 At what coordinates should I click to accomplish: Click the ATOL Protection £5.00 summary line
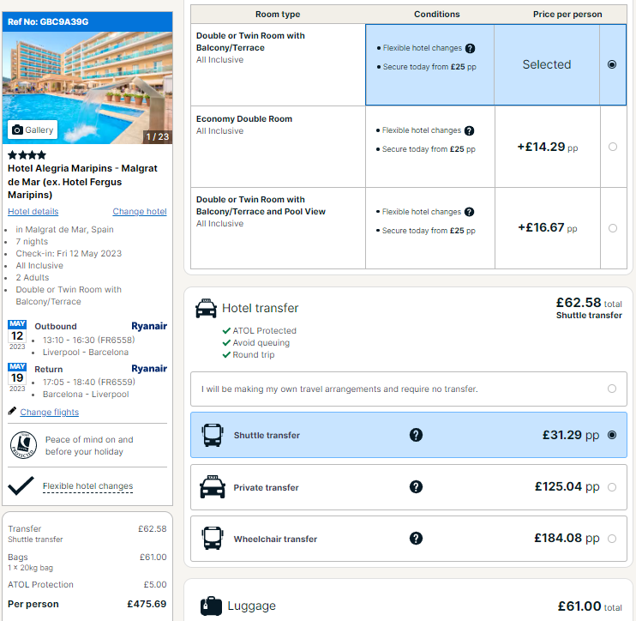[x=87, y=584]
